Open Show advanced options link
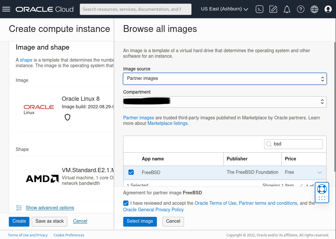The height and width of the screenshot is (239, 336). [x=50, y=208]
